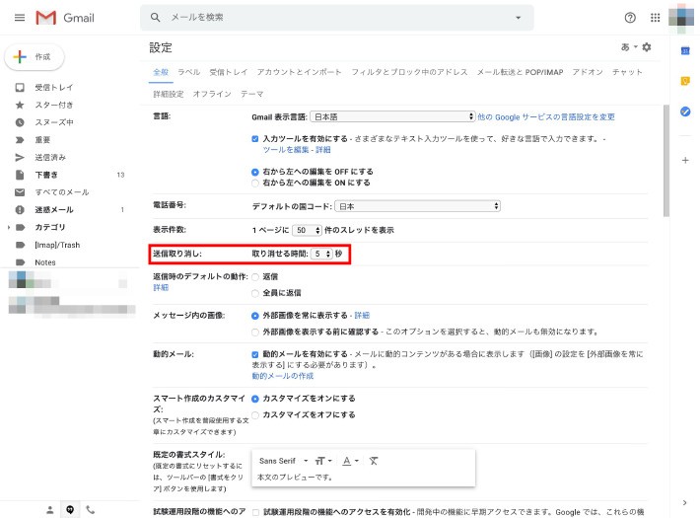Click the ツールを編集 link

286,150
